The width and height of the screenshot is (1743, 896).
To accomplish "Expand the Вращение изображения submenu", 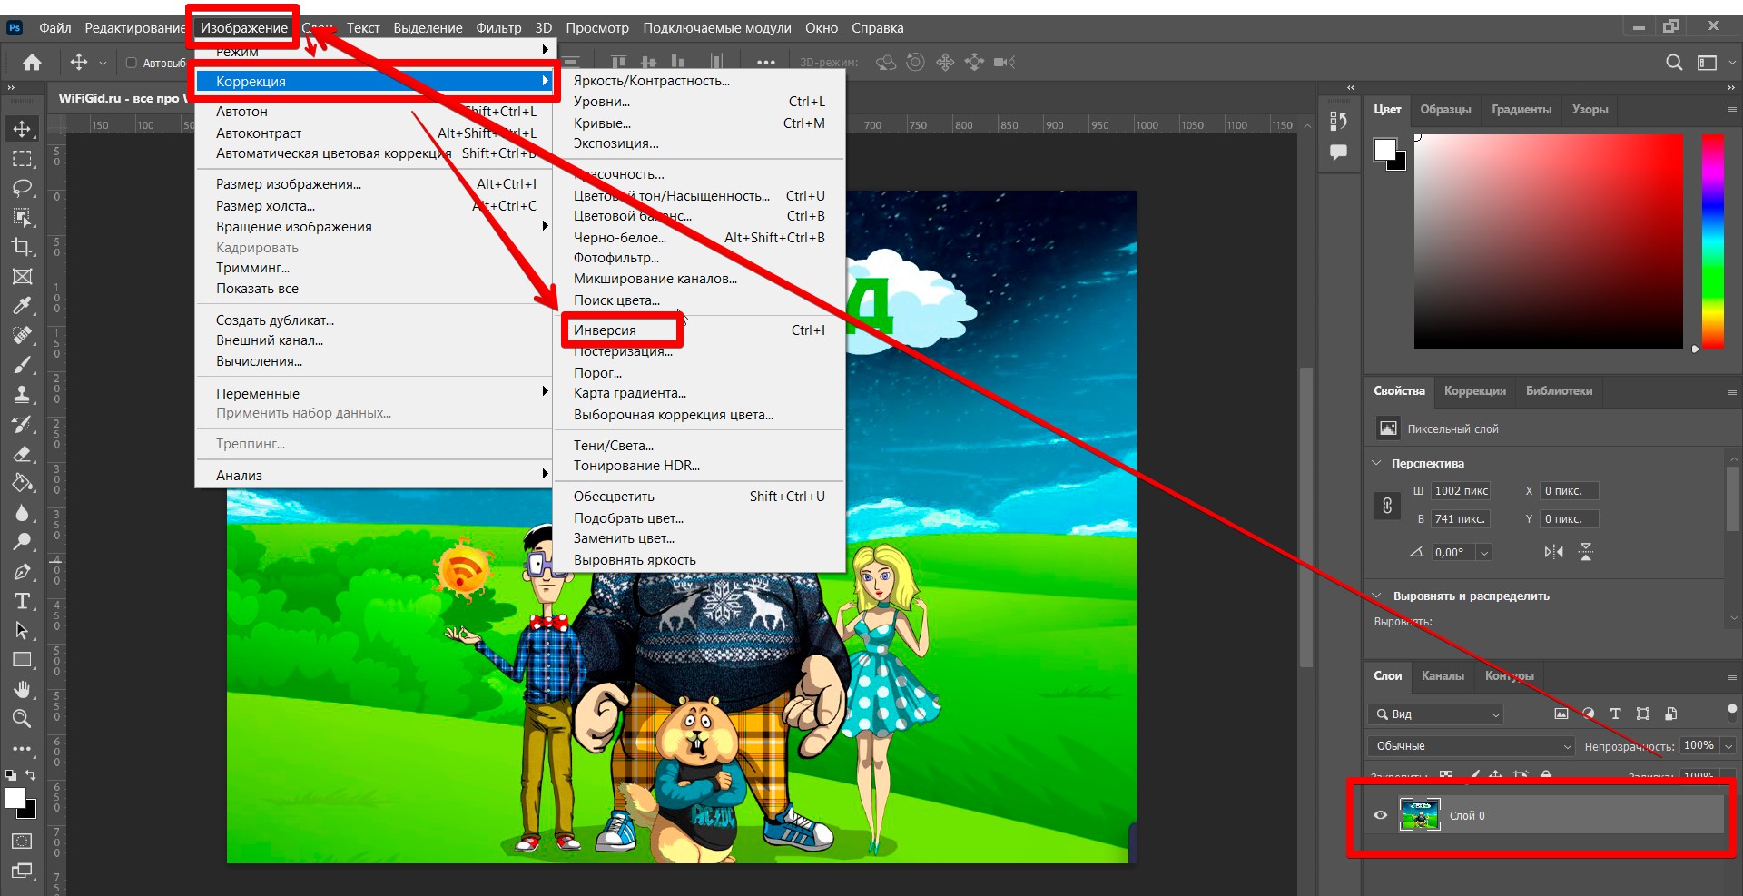I will click(x=374, y=227).
